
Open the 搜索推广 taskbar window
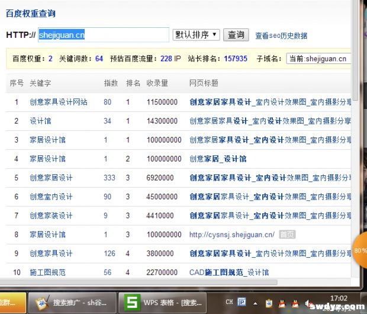point(72,303)
